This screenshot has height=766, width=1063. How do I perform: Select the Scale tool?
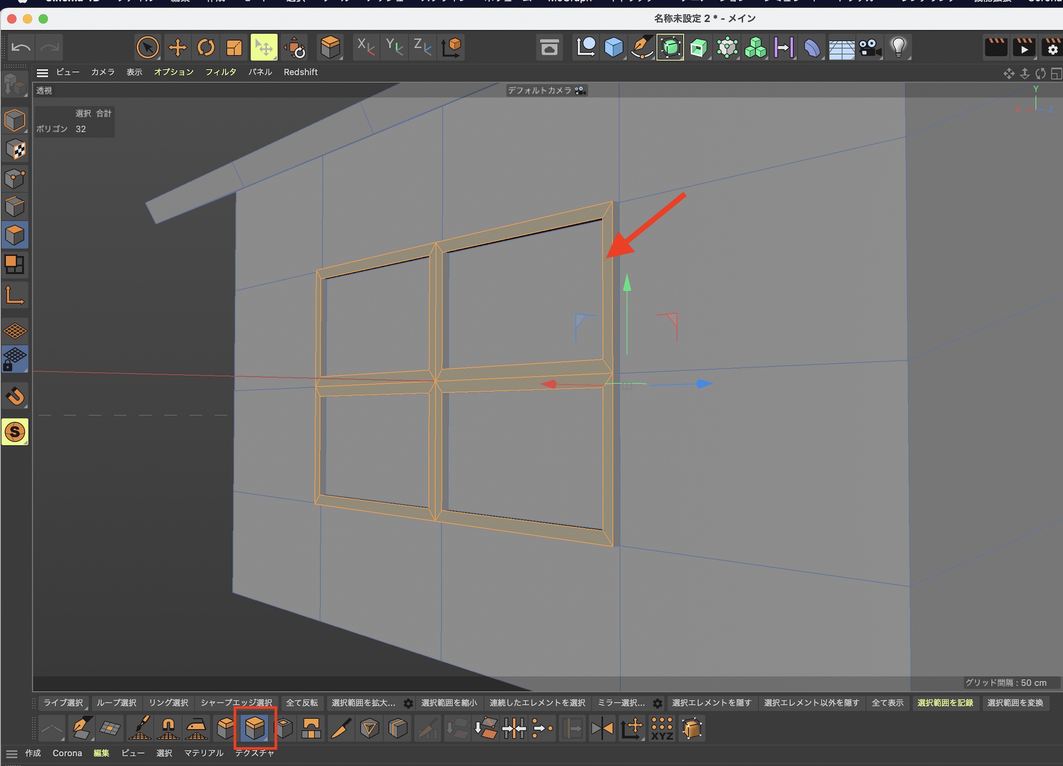coord(234,47)
